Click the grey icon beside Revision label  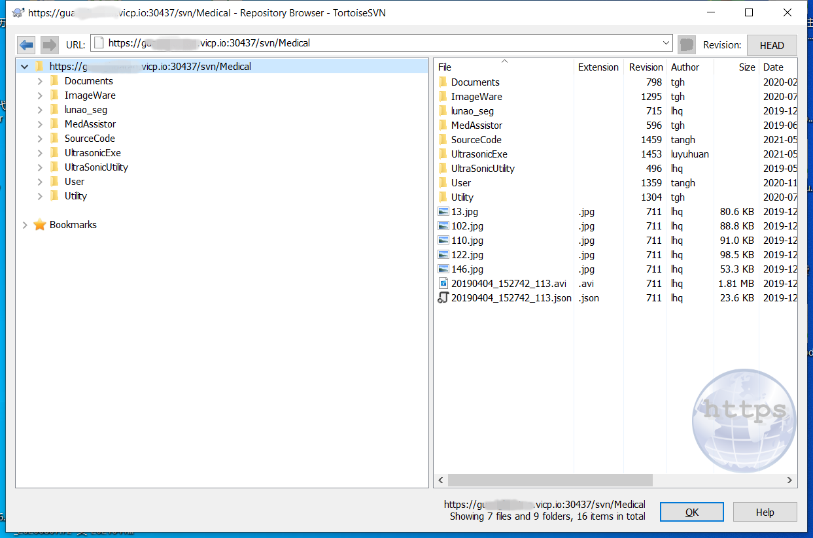click(x=686, y=44)
